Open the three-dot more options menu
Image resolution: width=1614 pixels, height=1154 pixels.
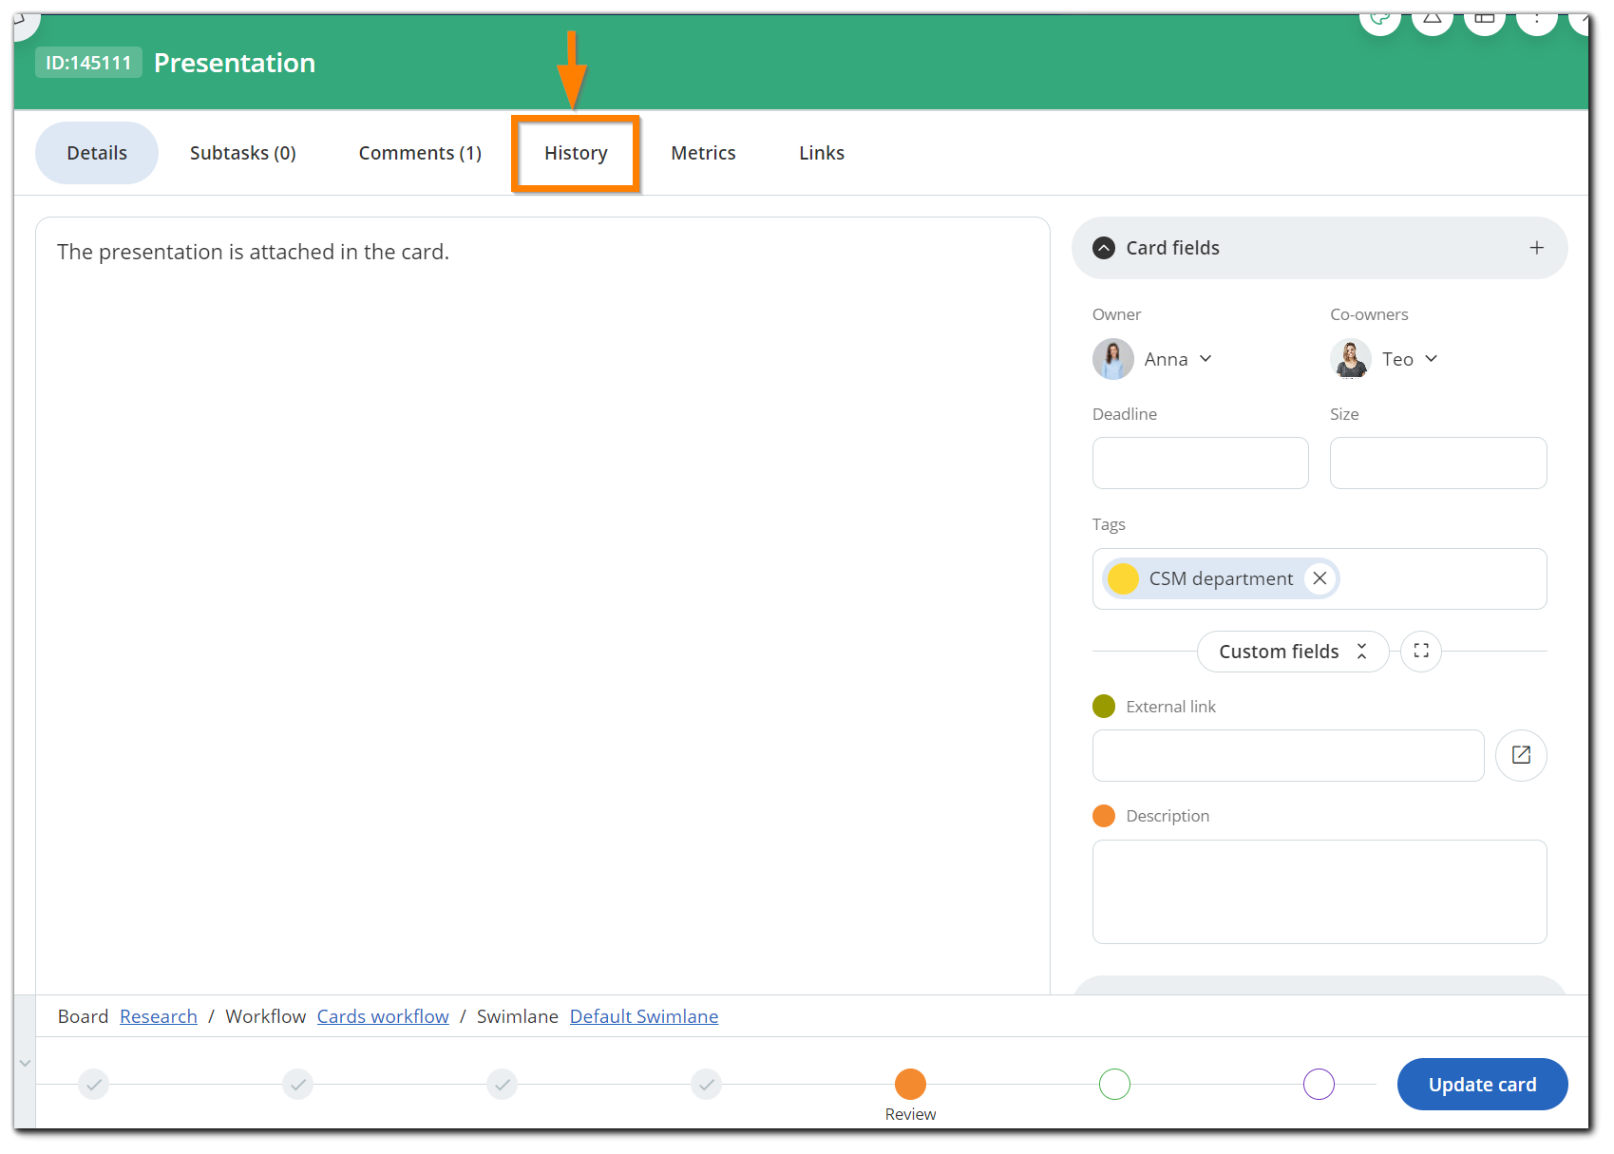(1536, 21)
